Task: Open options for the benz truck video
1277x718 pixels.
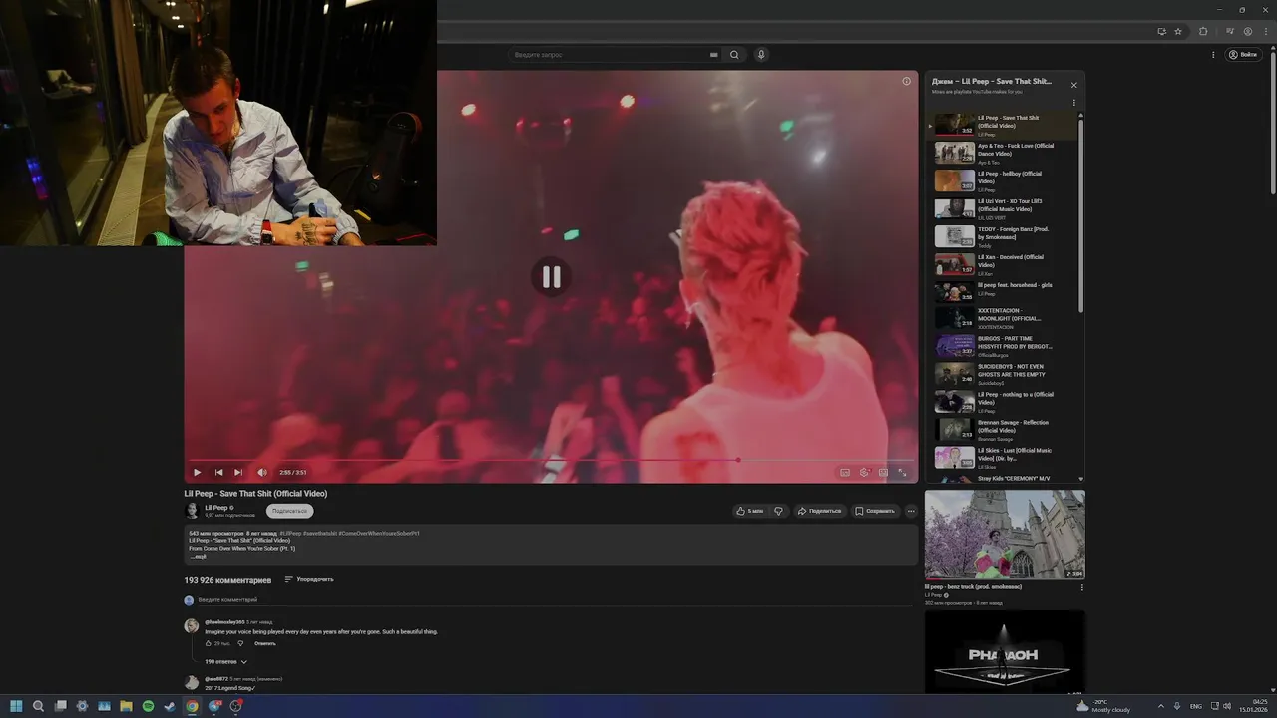Action: [x=1081, y=587]
